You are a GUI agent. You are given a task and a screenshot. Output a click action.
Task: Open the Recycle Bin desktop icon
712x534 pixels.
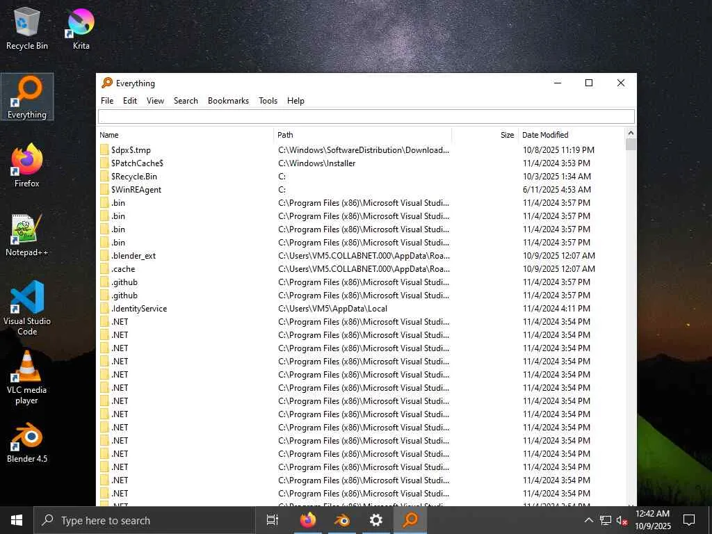(x=27, y=28)
